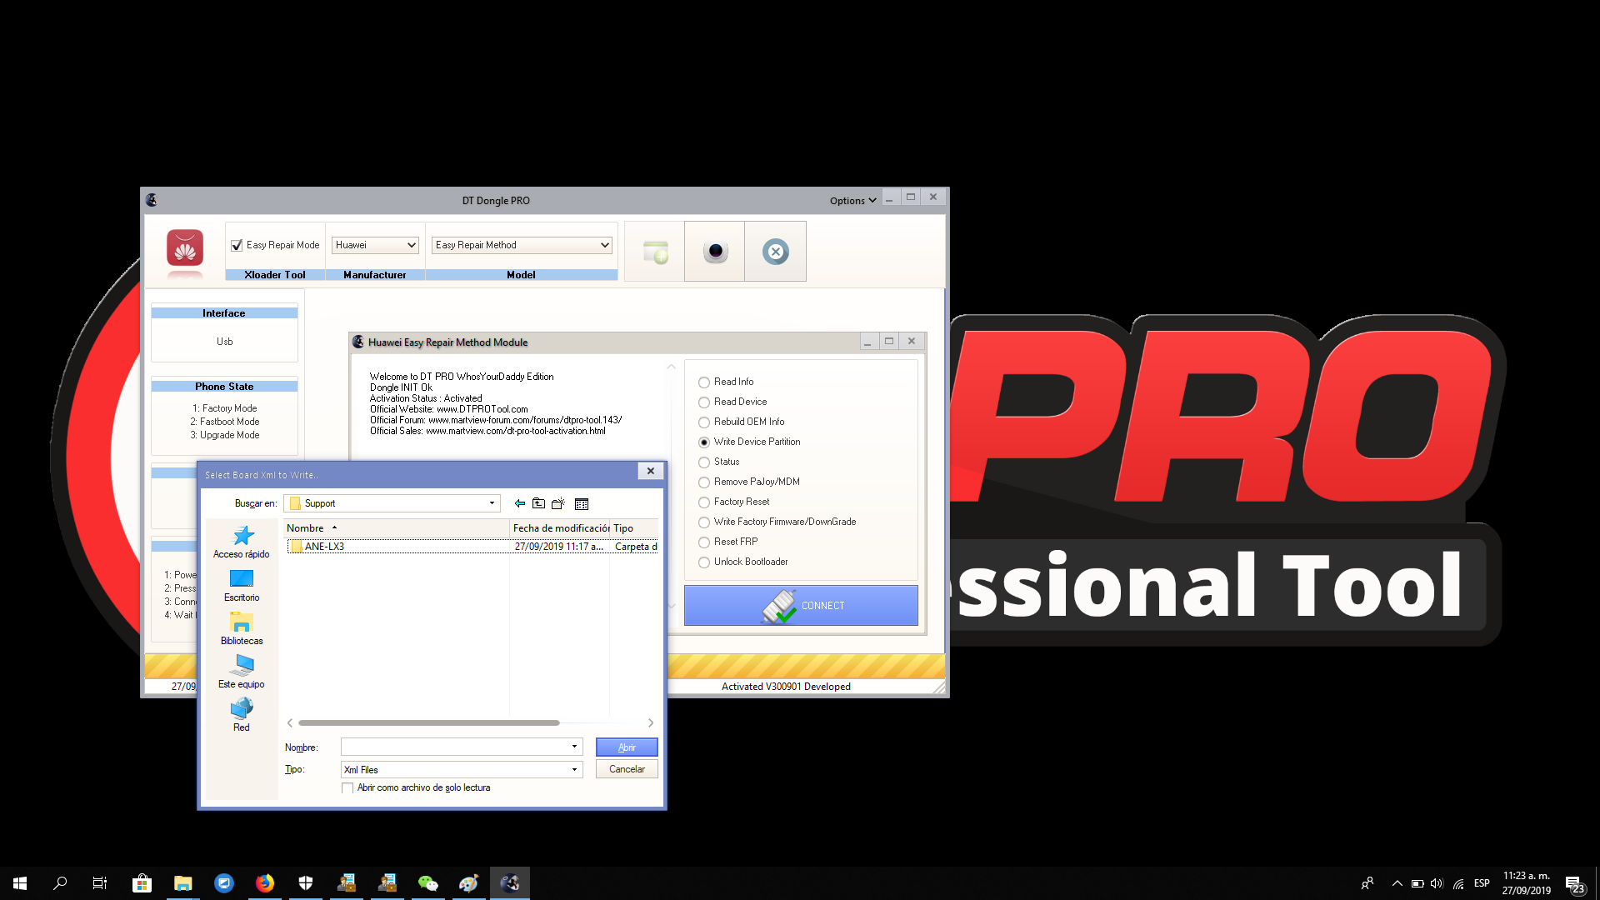
Task: Open the paint palette app on taskbar
Action: [x=469, y=883]
